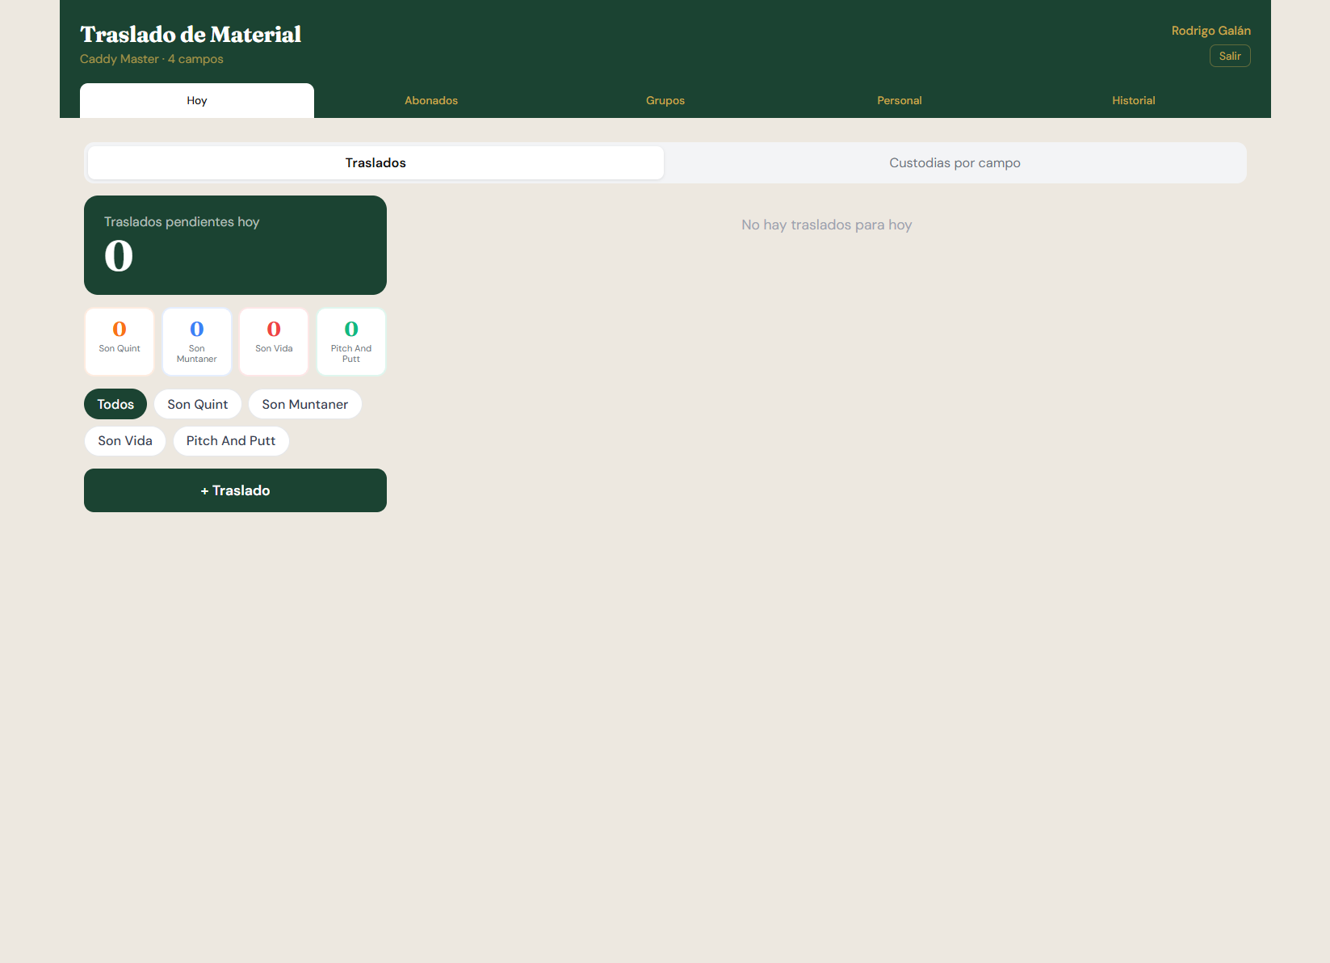The image size is (1330, 963).
Task: Click 'Caddy Master · 4 campos' subtitle
Action: [x=152, y=59]
